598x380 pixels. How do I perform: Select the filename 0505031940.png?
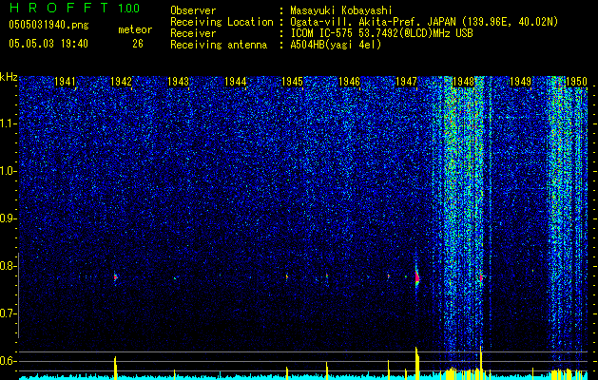[48, 25]
